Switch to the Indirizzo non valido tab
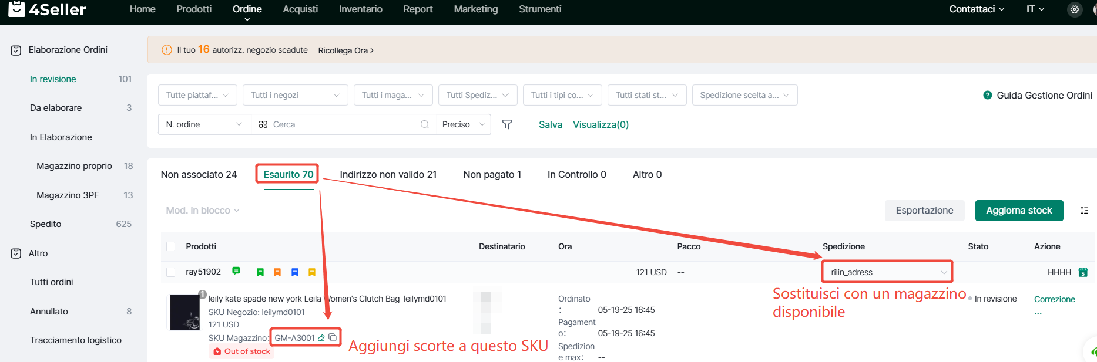The height and width of the screenshot is (362, 1097). (388, 174)
